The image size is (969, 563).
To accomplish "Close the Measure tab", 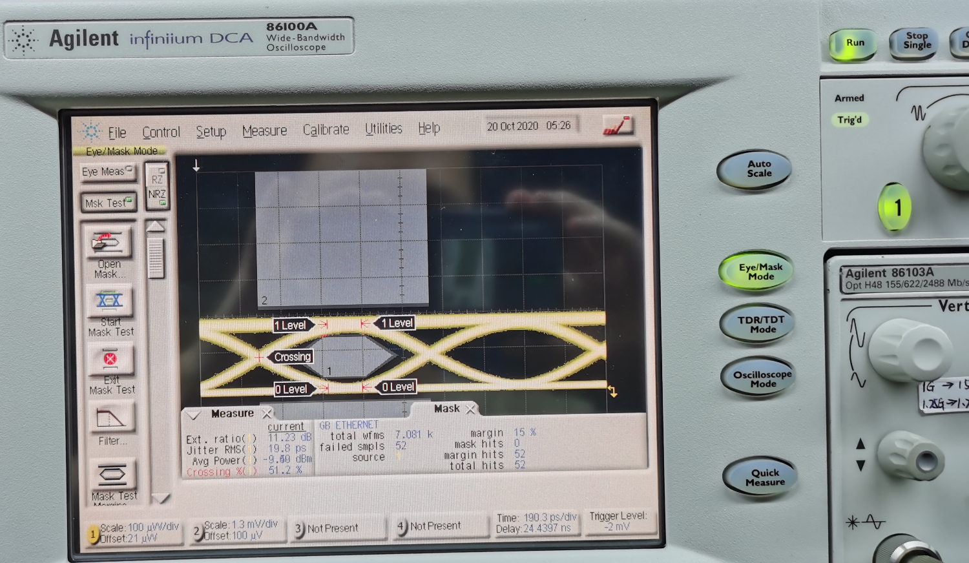I will [x=267, y=413].
